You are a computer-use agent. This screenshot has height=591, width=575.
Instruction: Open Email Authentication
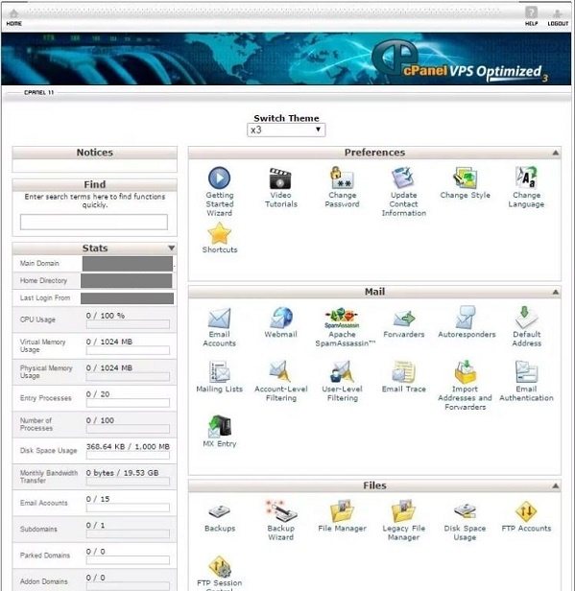[x=526, y=372]
